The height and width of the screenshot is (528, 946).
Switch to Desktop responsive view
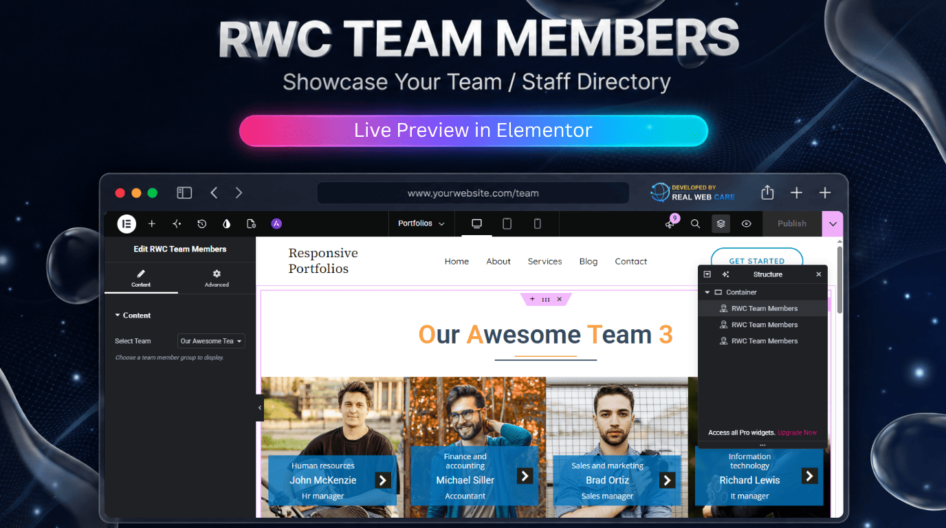(x=476, y=223)
